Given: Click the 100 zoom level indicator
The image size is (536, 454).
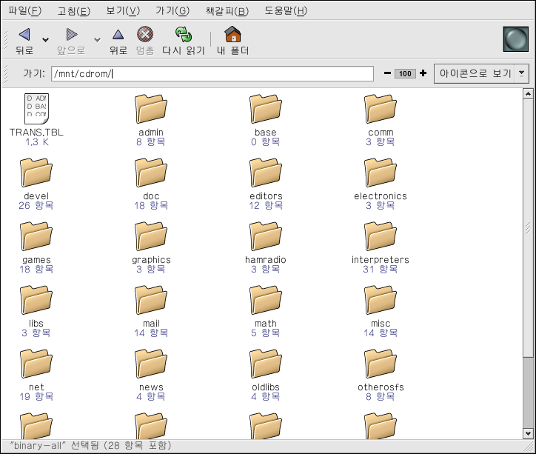Looking at the screenshot, I should coord(405,73).
